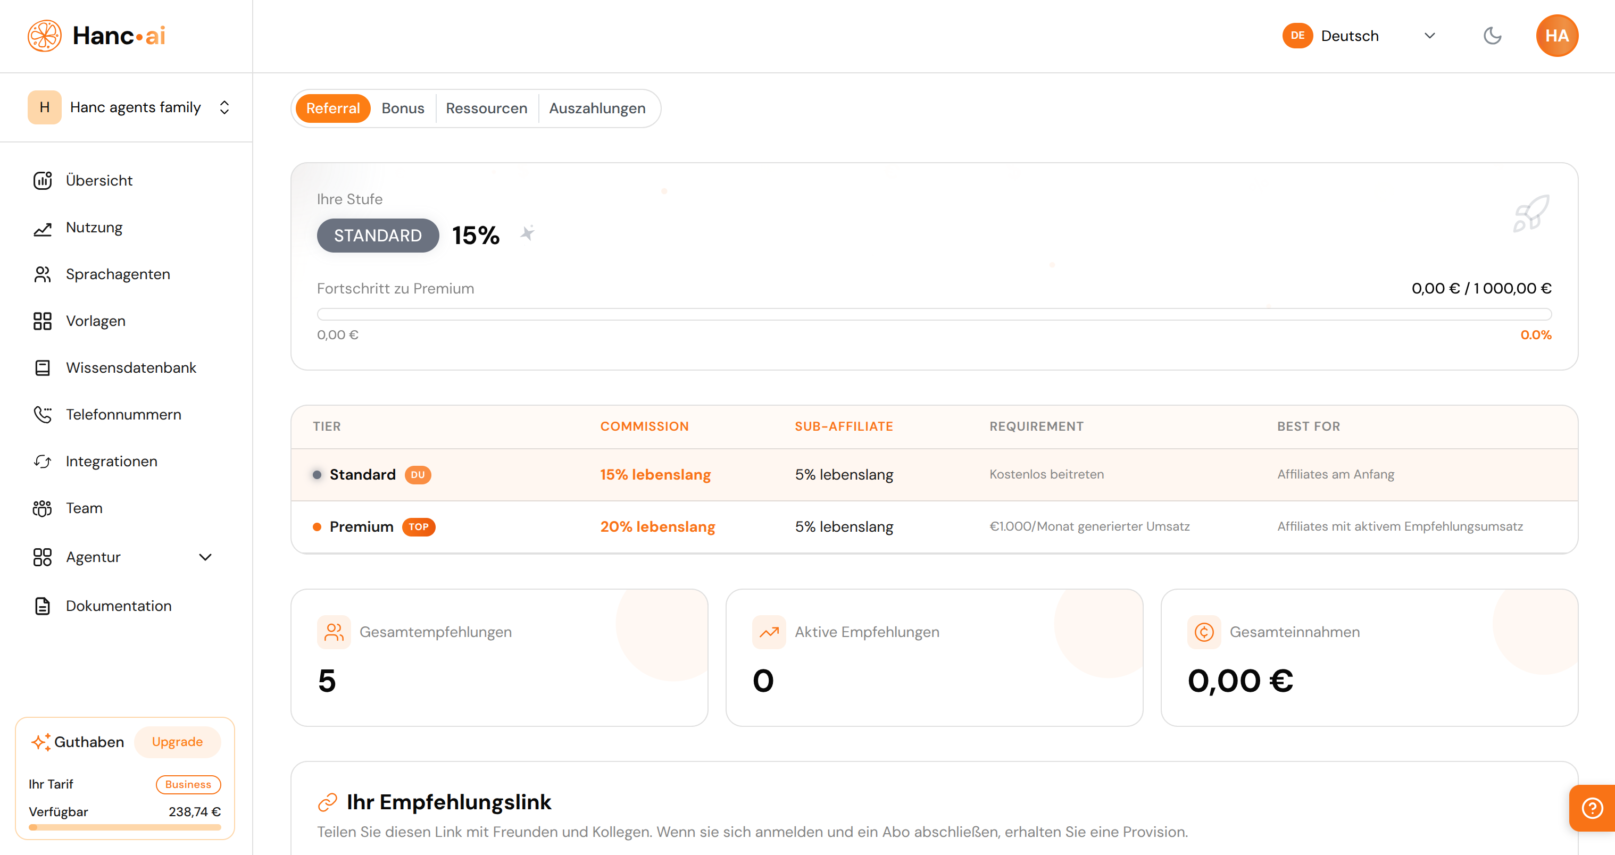Open Nutzung via its chart icon
Image resolution: width=1615 pixels, height=855 pixels.
[x=42, y=228]
